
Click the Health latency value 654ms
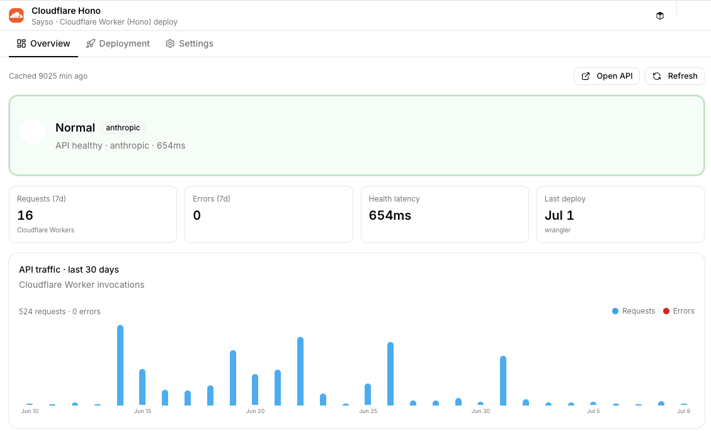coord(390,215)
